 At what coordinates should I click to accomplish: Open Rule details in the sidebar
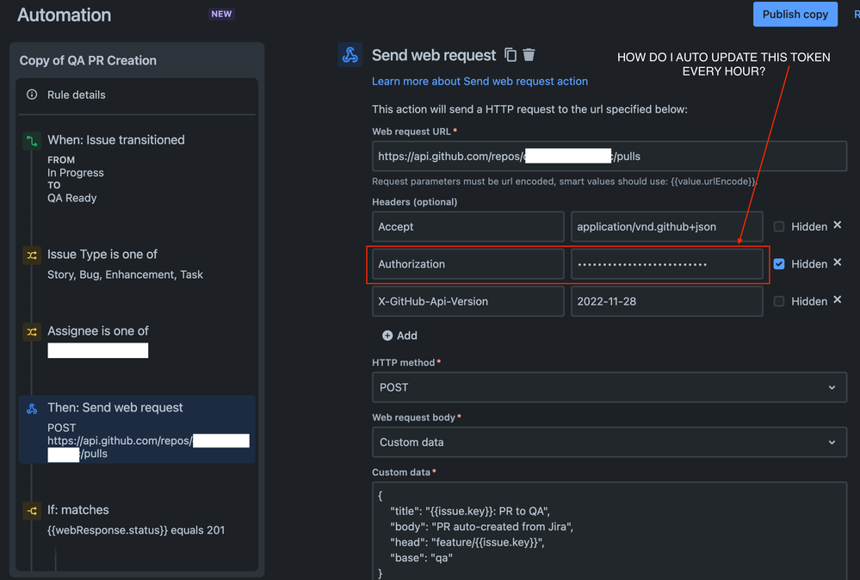pyautogui.click(x=77, y=95)
